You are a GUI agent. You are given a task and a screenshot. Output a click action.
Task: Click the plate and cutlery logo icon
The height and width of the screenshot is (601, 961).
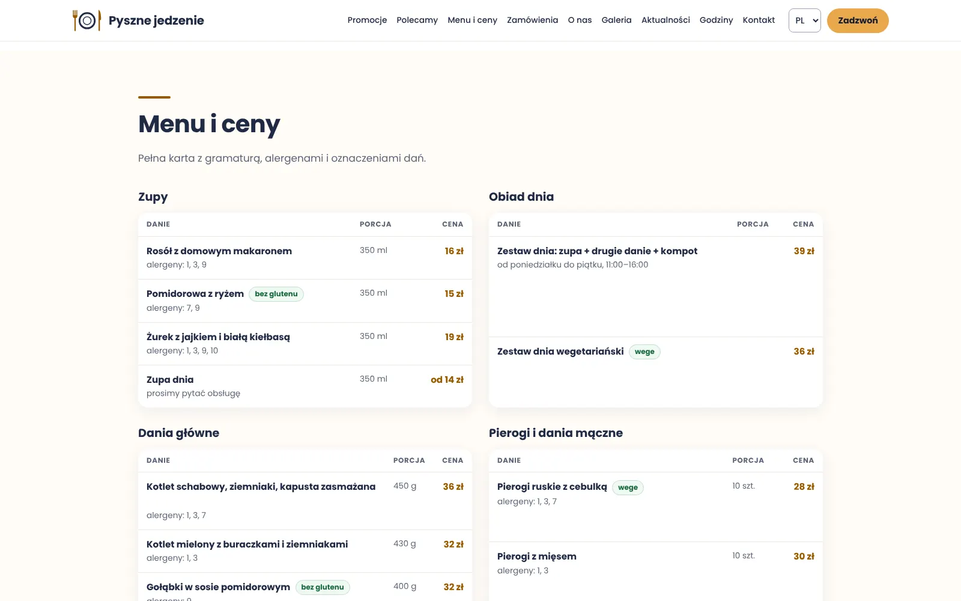[x=86, y=20]
